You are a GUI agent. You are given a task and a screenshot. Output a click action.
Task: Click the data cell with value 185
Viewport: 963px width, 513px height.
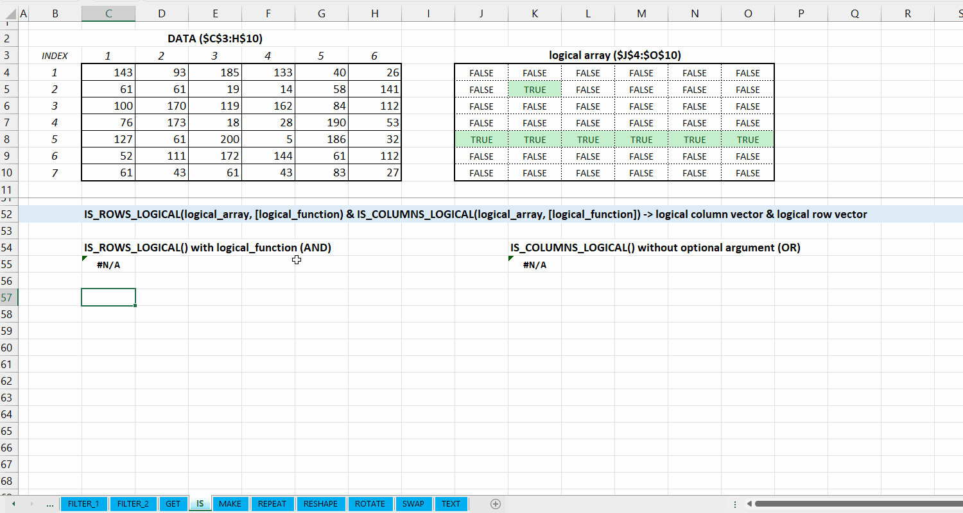(x=215, y=72)
